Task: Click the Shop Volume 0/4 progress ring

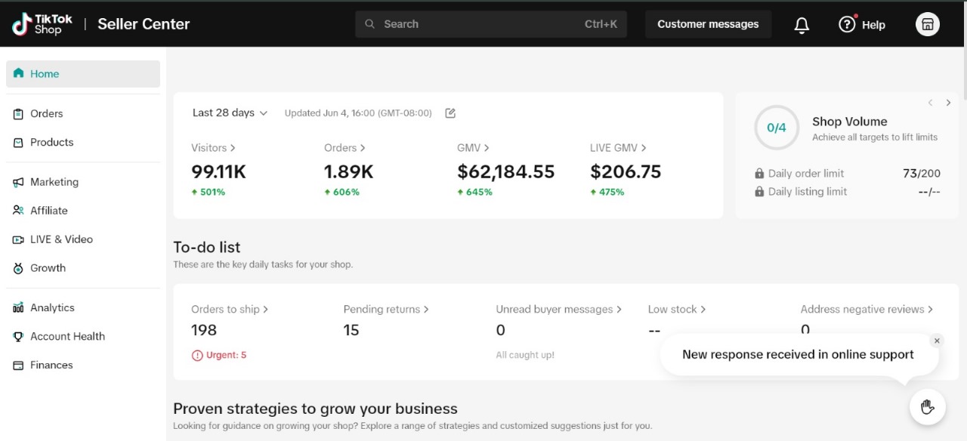Action: tap(776, 128)
